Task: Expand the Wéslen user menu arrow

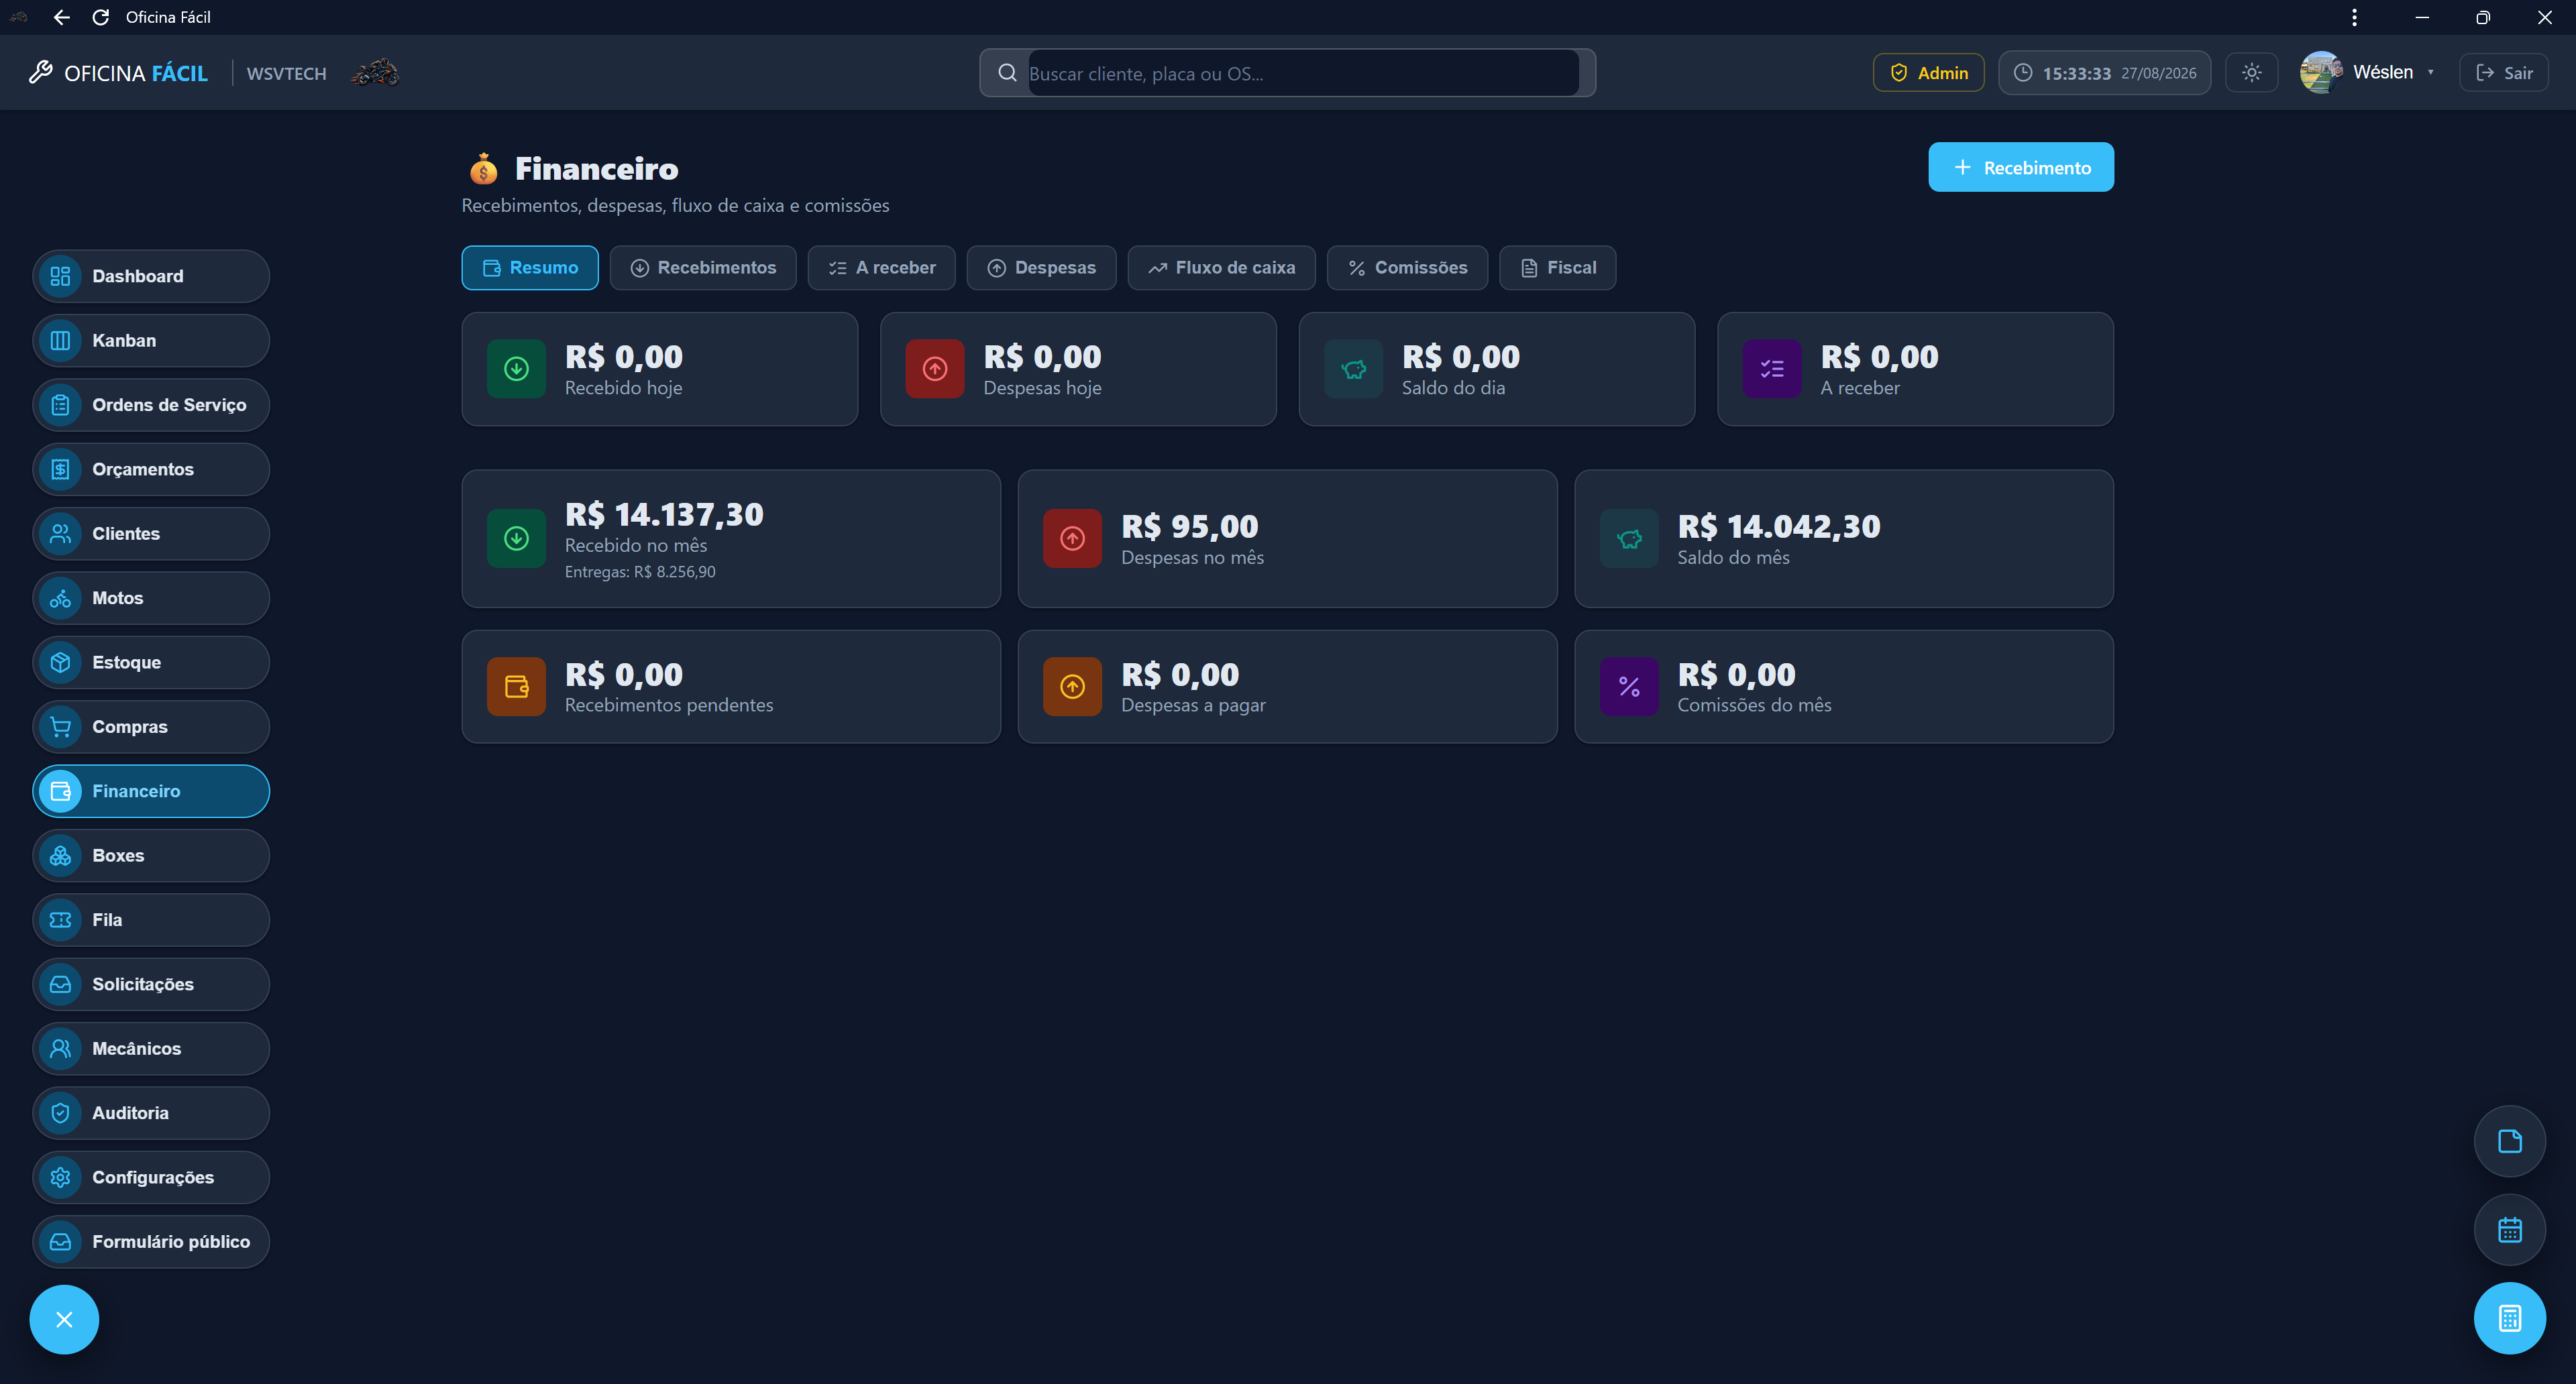Action: pos(2430,73)
